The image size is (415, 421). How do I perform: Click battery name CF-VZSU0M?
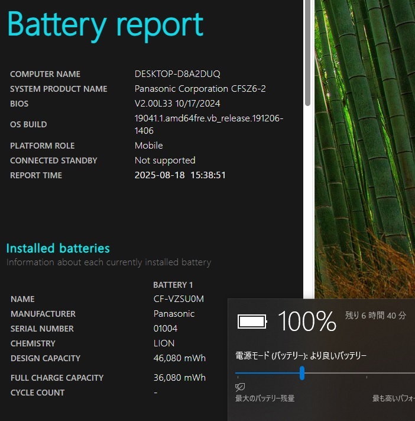coord(179,299)
